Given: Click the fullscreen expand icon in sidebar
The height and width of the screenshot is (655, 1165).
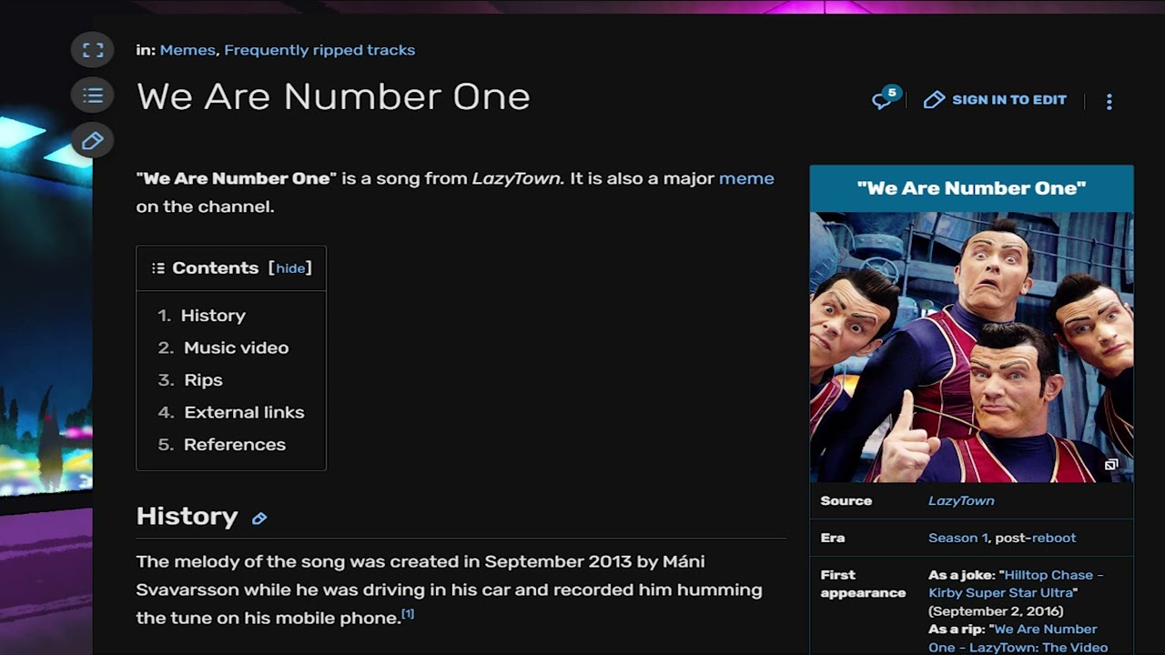Looking at the screenshot, I should pyautogui.click(x=93, y=50).
